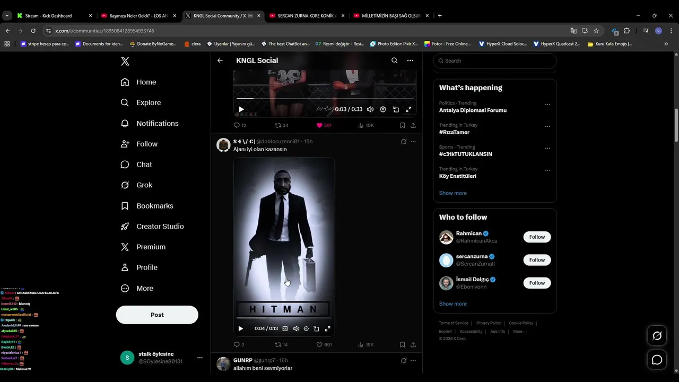Share the Hitman post

[413, 344]
